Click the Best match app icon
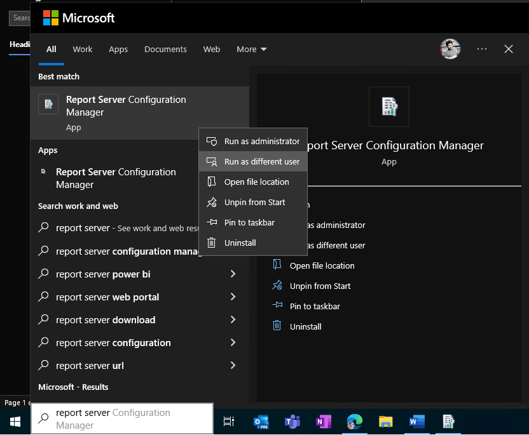This screenshot has width=529, height=435. (x=48, y=104)
